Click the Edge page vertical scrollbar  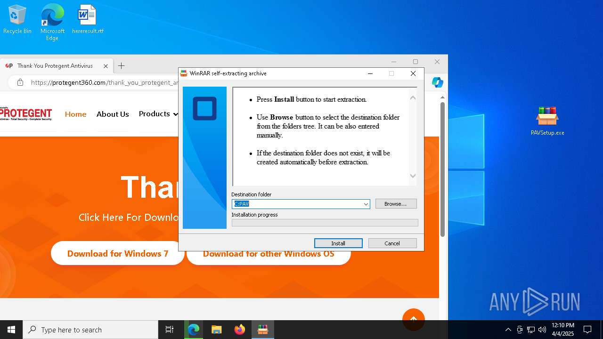point(442,169)
